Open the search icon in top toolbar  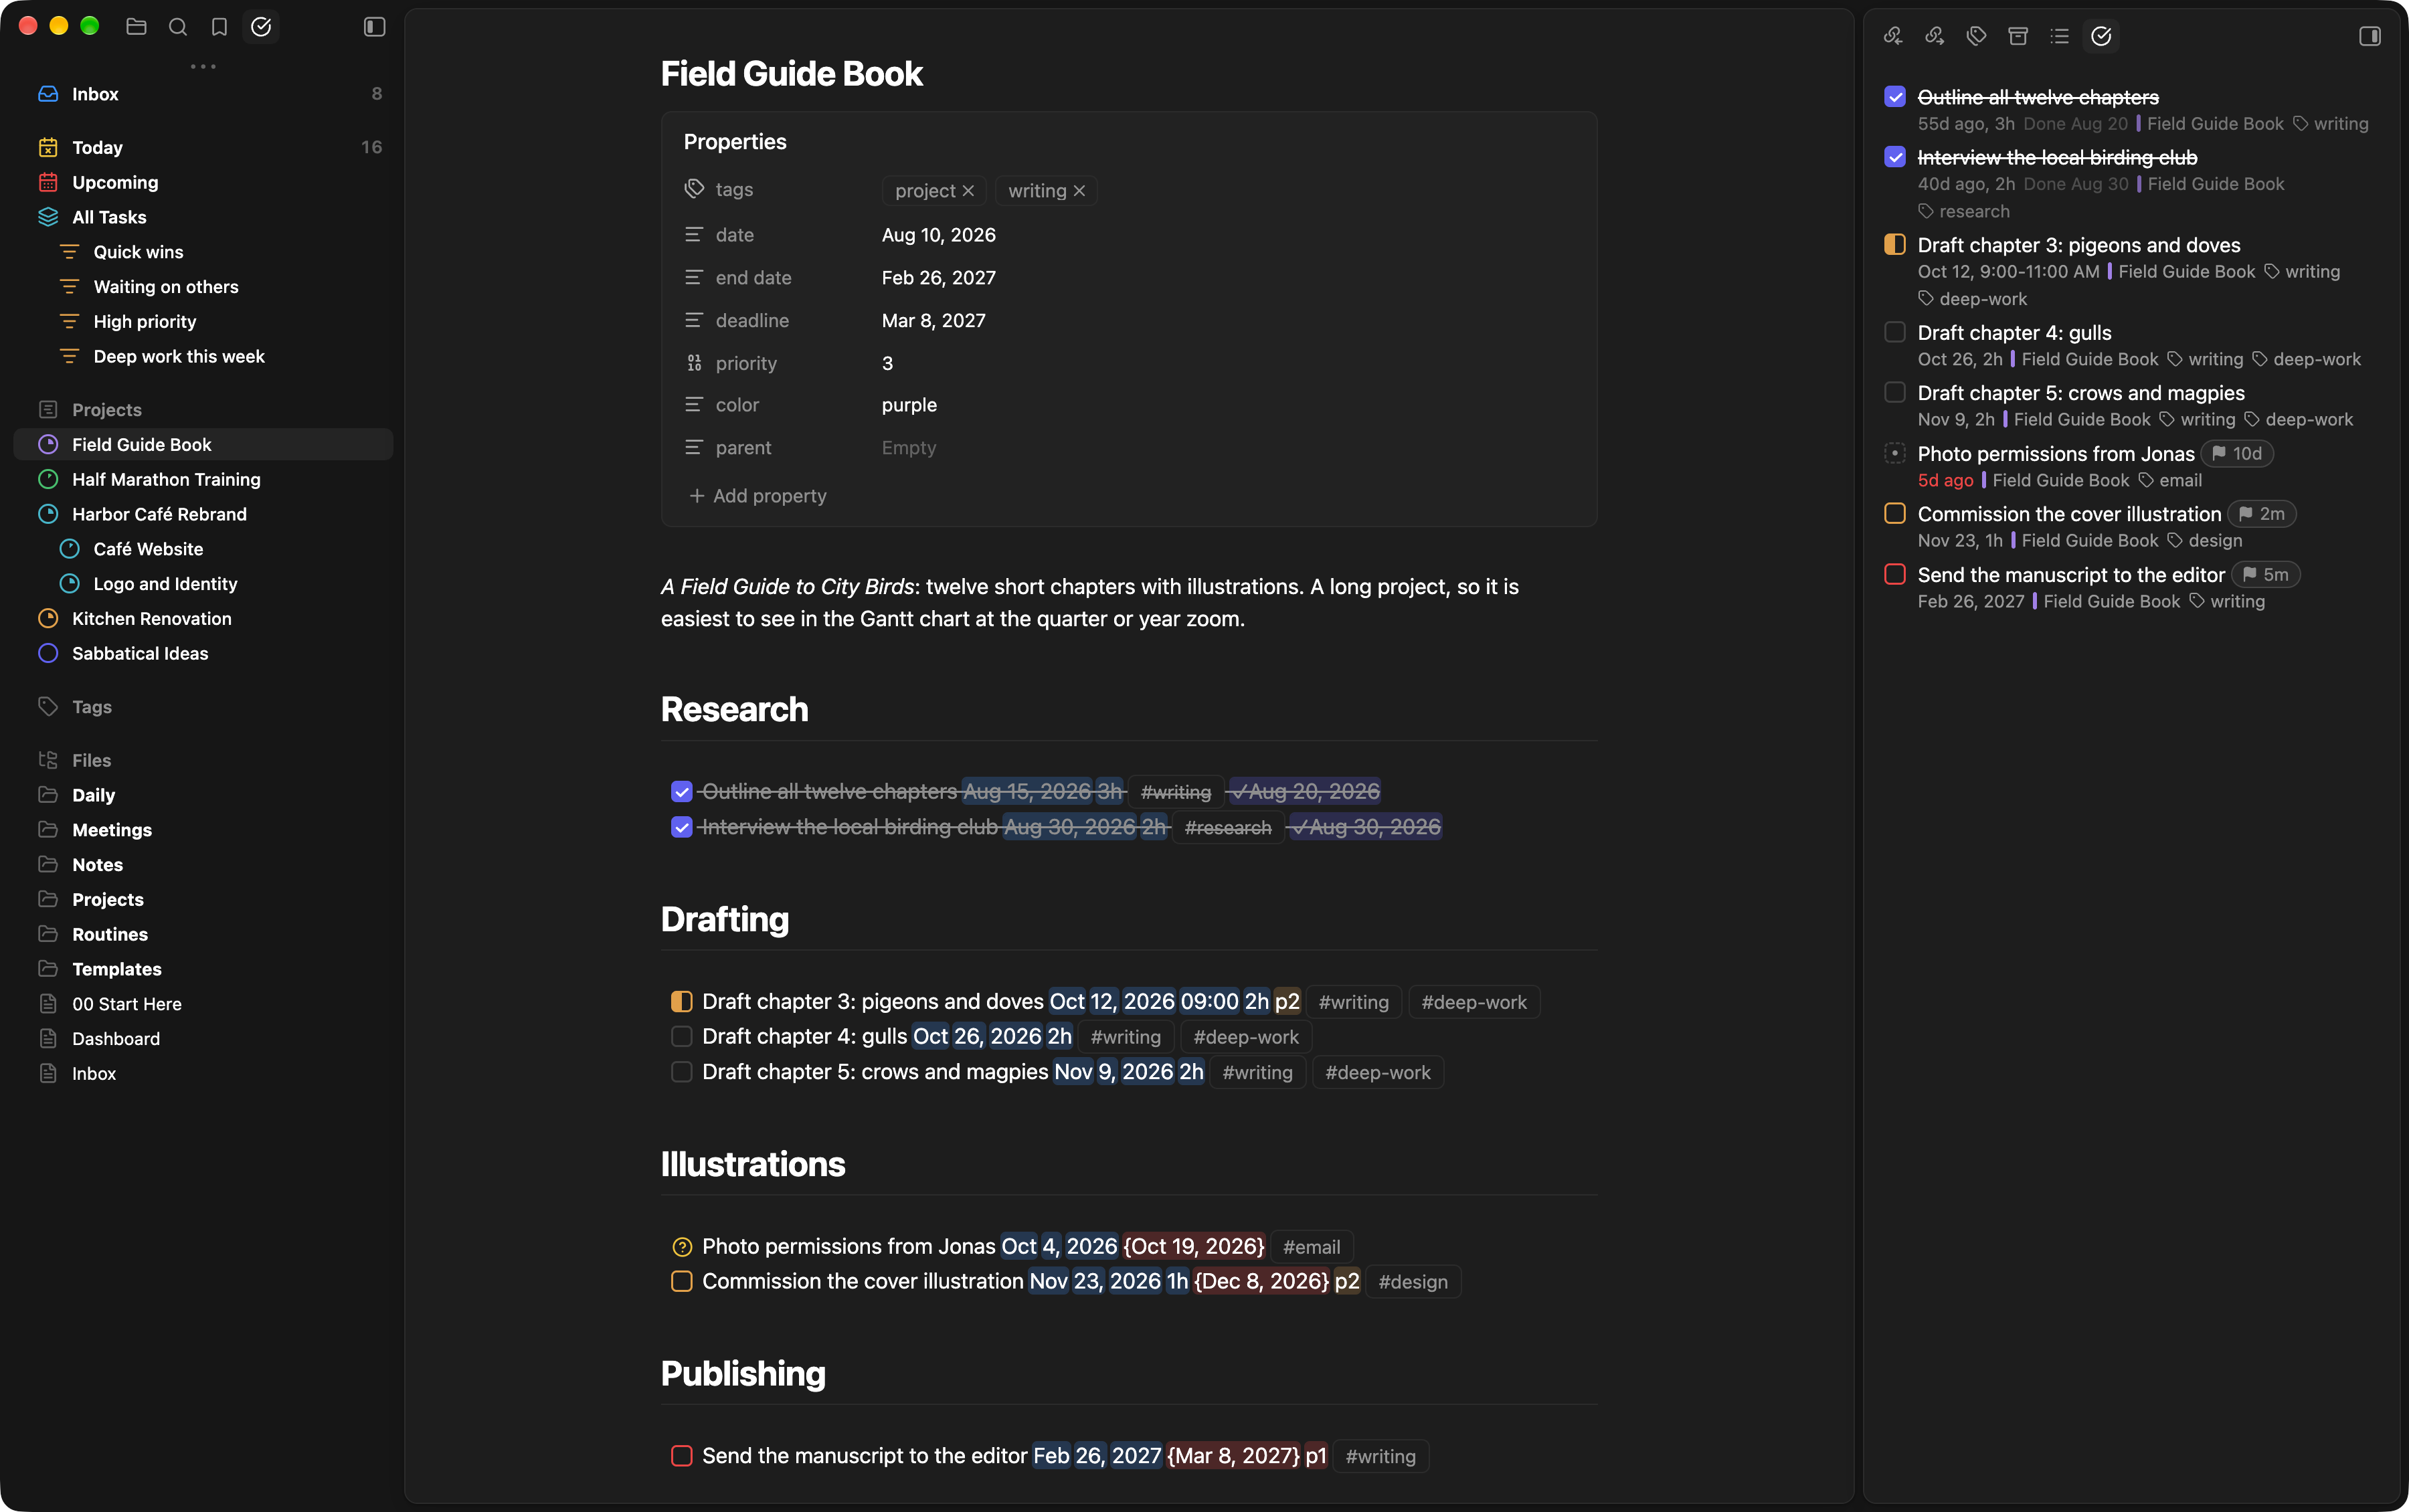(178, 27)
